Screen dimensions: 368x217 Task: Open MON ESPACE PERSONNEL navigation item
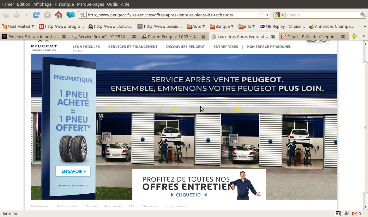tap(269, 47)
